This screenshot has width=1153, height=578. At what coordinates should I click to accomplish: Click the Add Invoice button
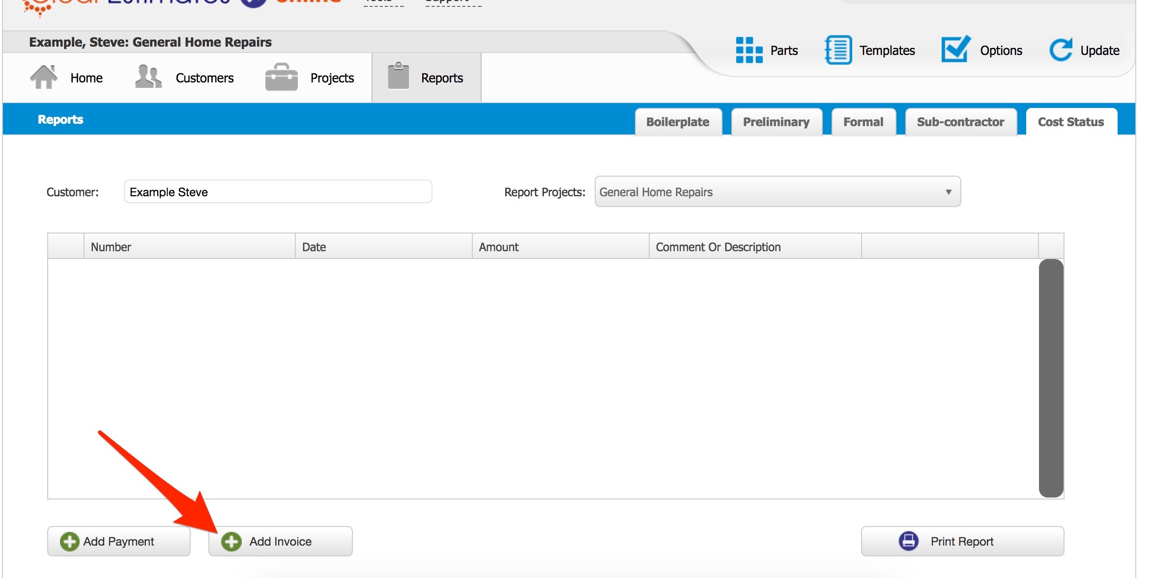pyautogui.click(x=280, y=541)
